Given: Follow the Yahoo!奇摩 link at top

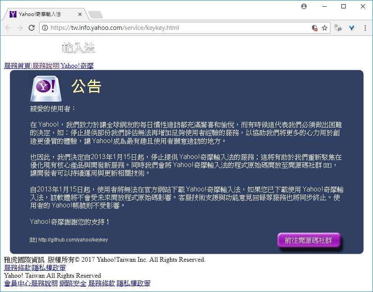Looking at the screenshot, I should click(77, 66).
